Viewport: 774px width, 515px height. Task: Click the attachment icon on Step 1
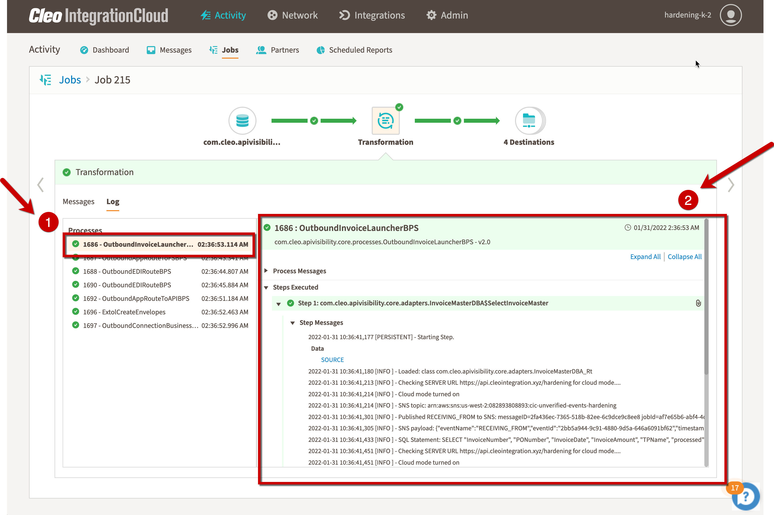click(698, 303)
